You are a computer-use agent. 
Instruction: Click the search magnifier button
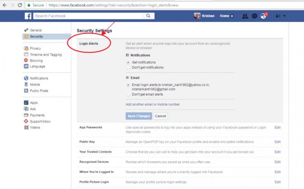click(x=148, y=16)
